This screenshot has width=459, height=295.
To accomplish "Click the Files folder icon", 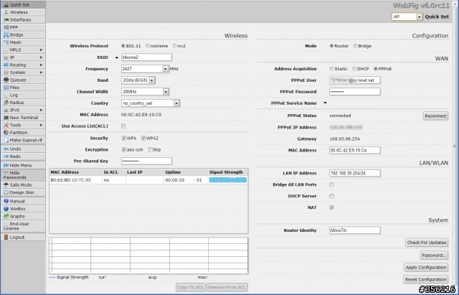I will point(6,88).
